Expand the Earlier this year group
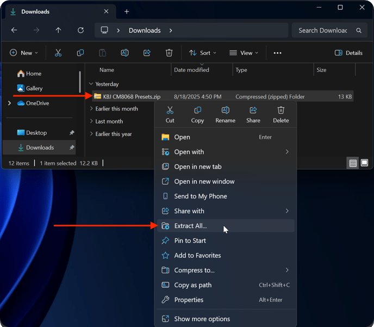The width and height of the screenshot is (374, 327). click(91, 134)
